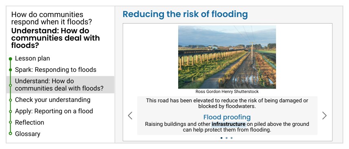Select the second carousel pagination dot
Viewport: 349px width, 149px height.
pyautogui.click(x=226, y=138)
